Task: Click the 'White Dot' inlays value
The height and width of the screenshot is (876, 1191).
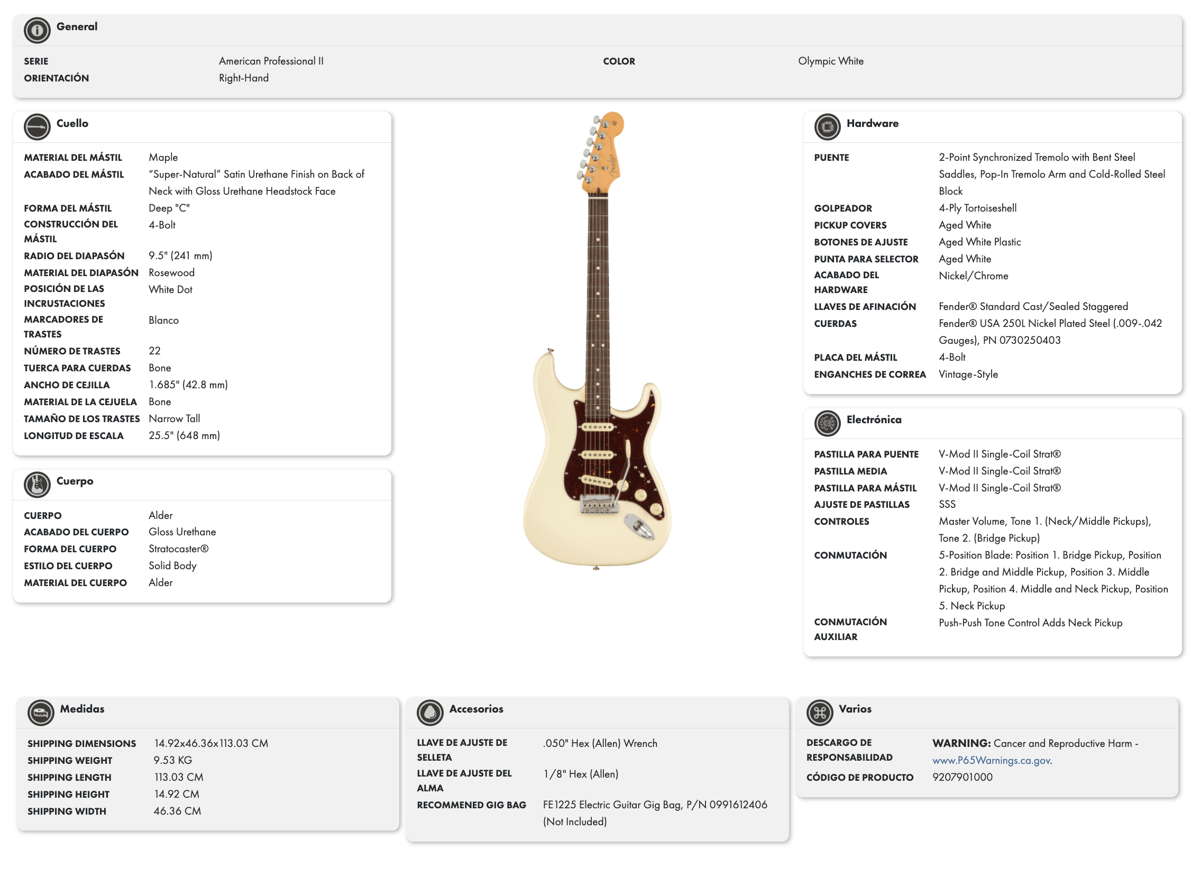Action: (171, 289)
